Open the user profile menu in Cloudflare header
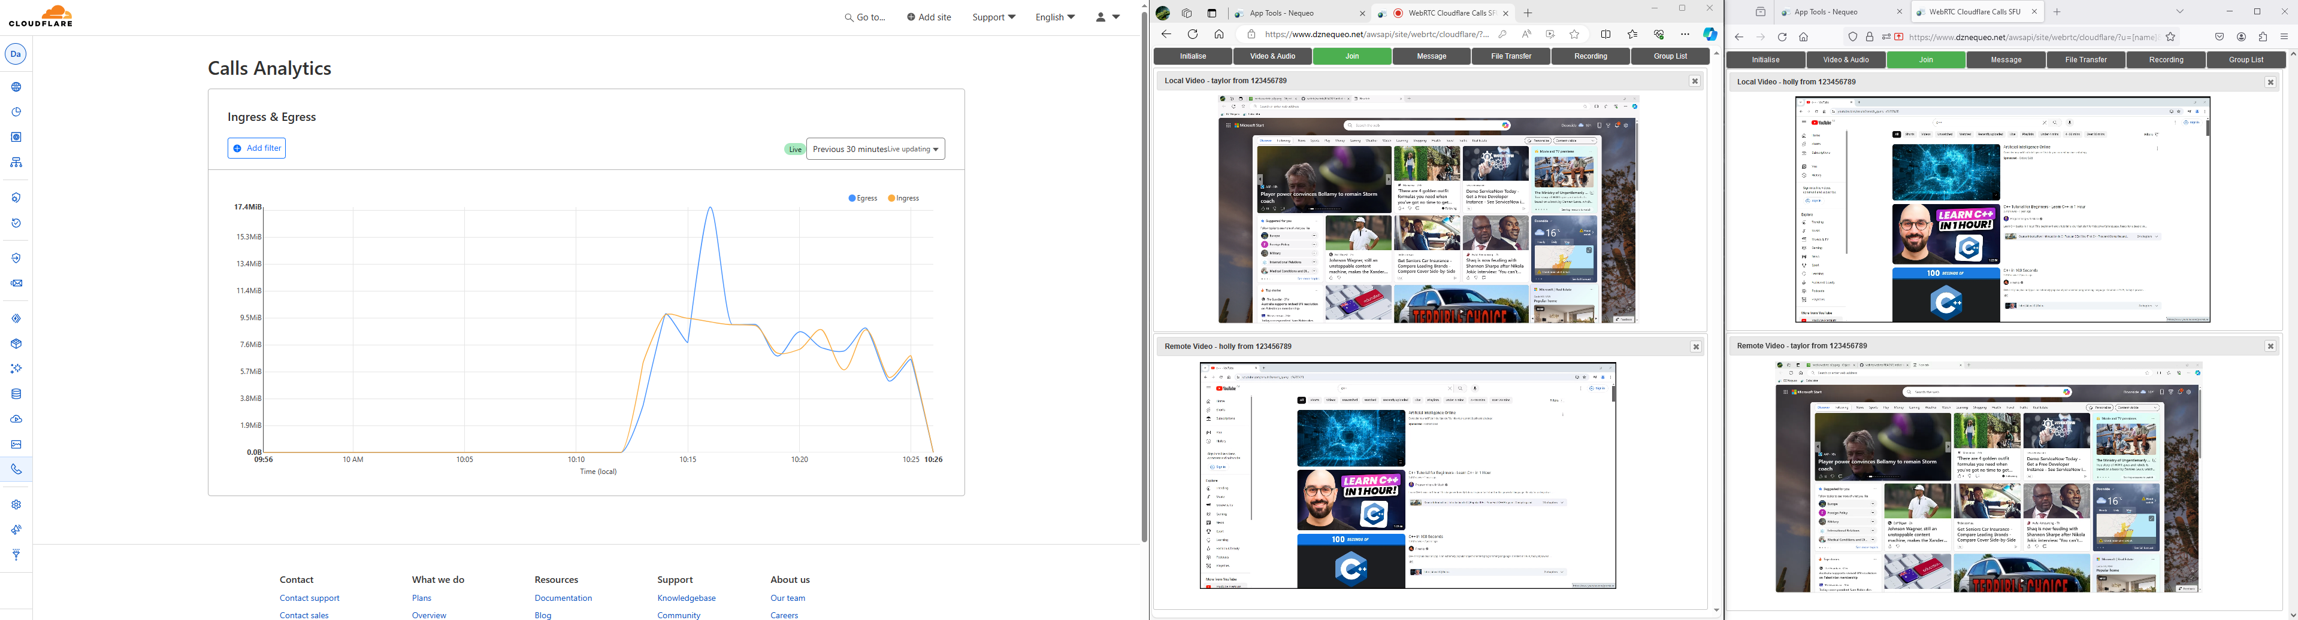The height and width of the screenshot is (620, 2298). pos(1107,17)
